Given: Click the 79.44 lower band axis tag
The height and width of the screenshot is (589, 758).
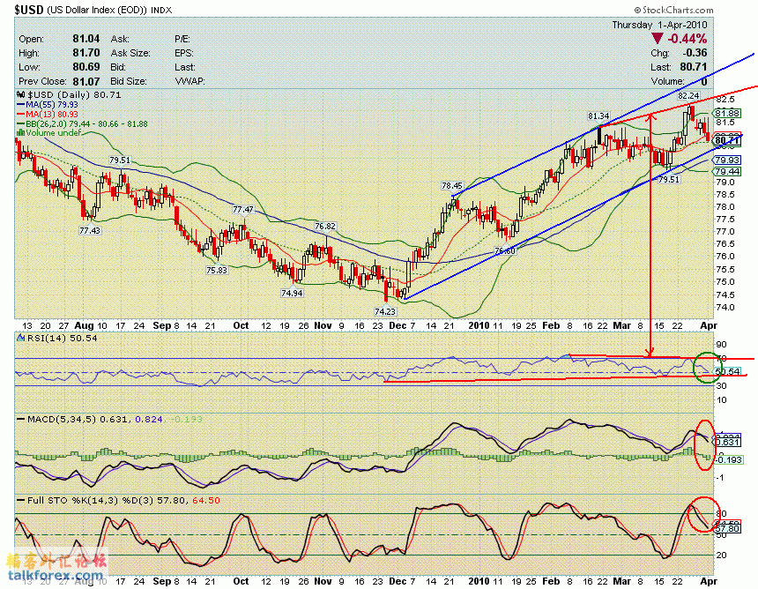Looking at the screenshot, I should pos(726,172).
